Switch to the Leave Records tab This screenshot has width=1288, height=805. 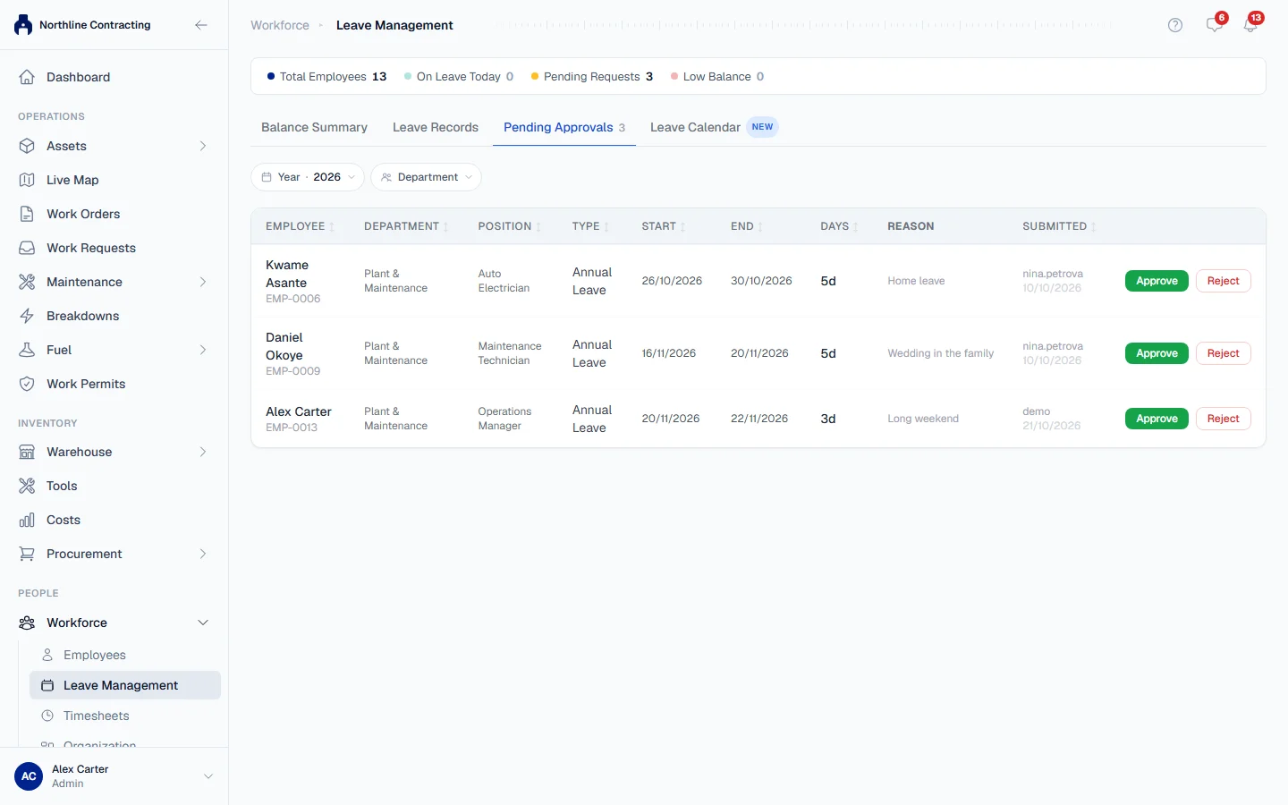[436, 127]
